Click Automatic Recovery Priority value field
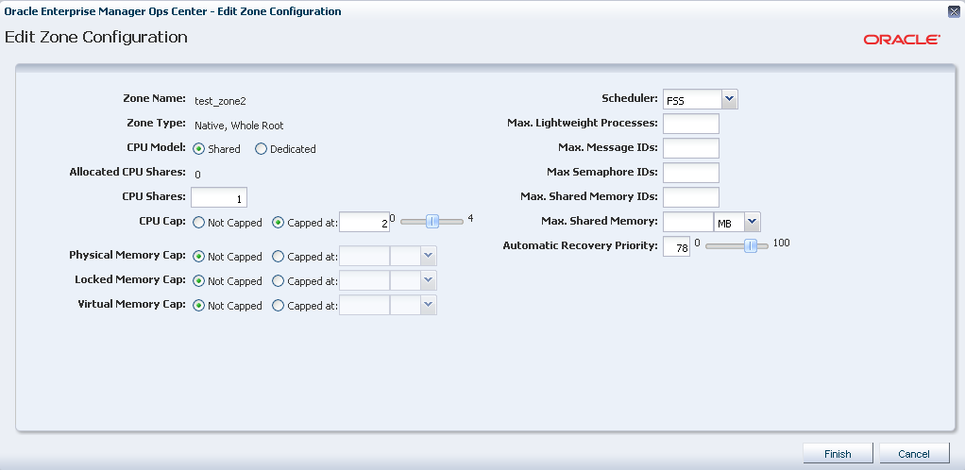This screenshot has width=965, height=470. pyautogui.click(x=676, y=246)
